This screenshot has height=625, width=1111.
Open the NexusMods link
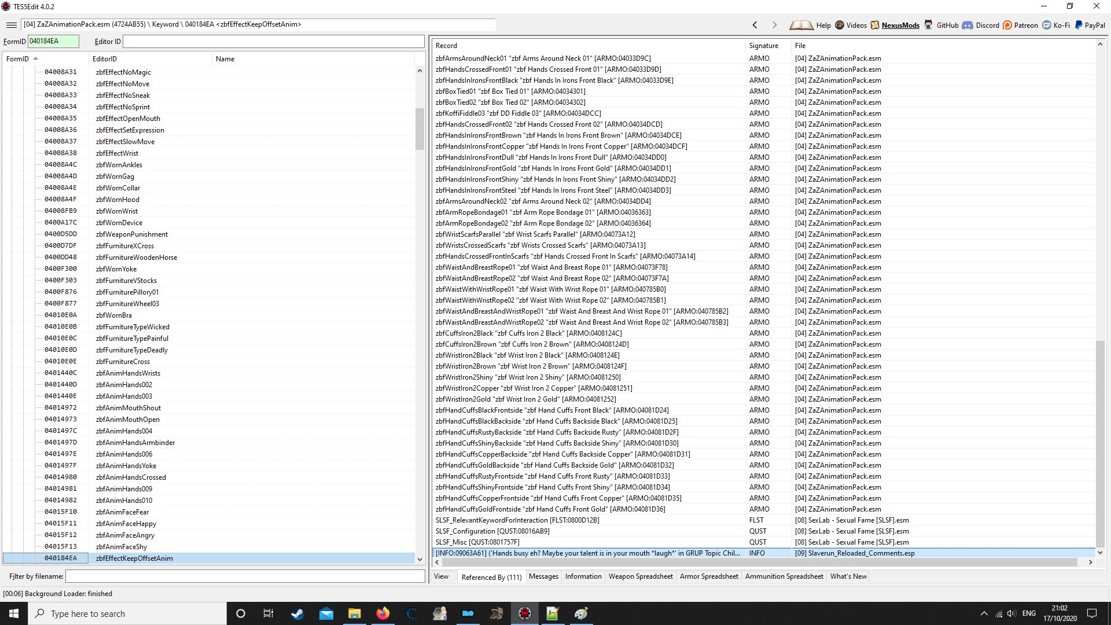[895, 25]
